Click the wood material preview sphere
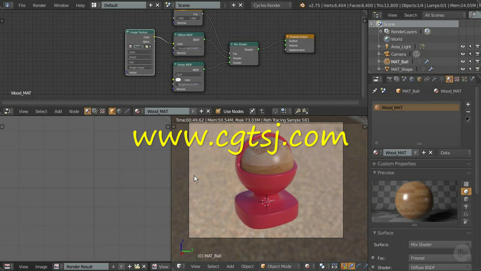481x271 pixels. pyautogui.click(x=414, y=201)
